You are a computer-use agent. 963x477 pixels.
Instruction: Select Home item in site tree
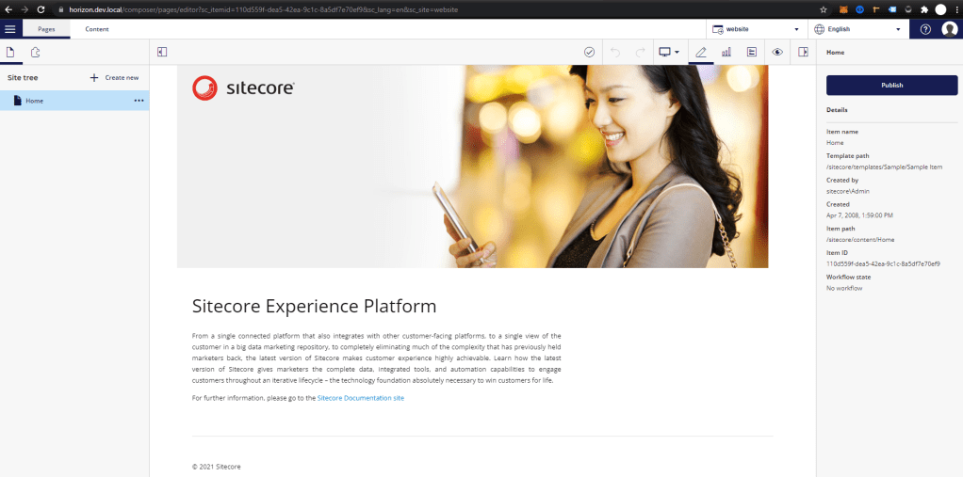coord(34,101)
